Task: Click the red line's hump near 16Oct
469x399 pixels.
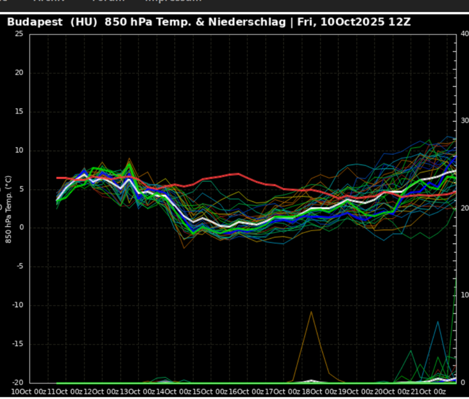Action: (x=237, y=174)
